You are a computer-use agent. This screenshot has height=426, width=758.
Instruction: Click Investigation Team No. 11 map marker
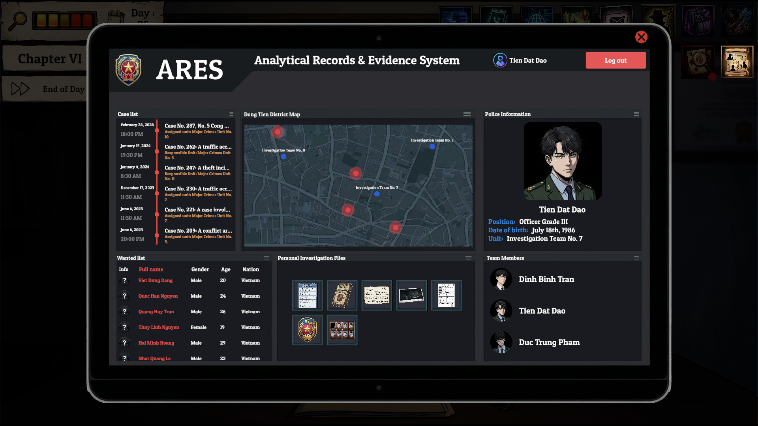click(x=283, y=157)
